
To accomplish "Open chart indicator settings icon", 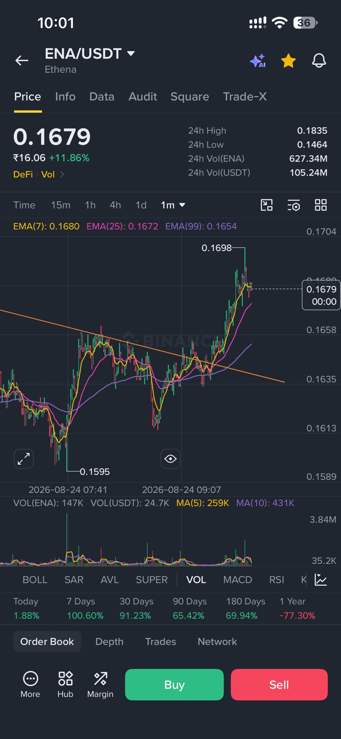I will (x=294, y=205).
